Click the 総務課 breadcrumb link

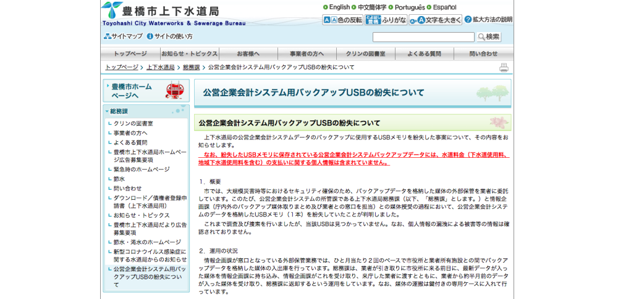point(191,67)
